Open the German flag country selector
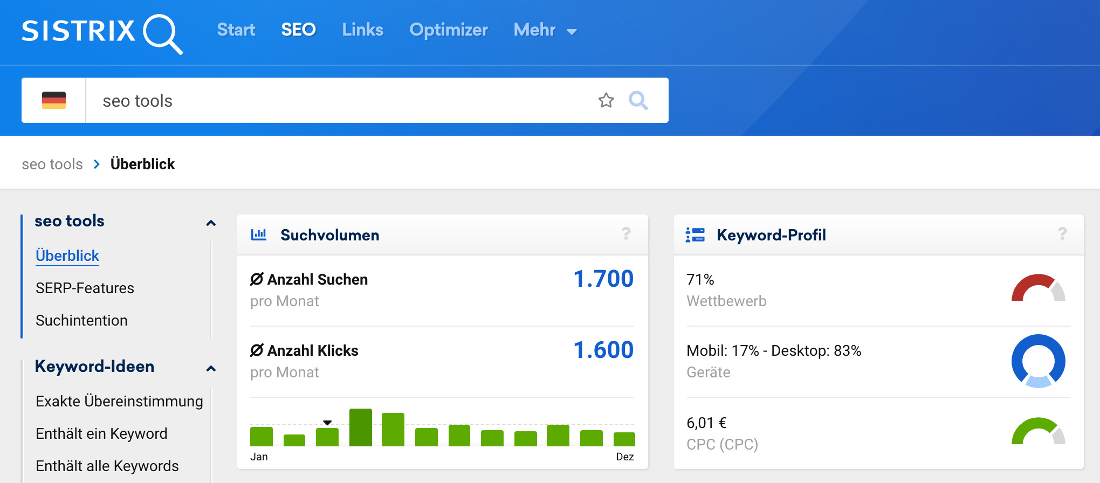The image size is (1100, 483). tap(54, 100)
